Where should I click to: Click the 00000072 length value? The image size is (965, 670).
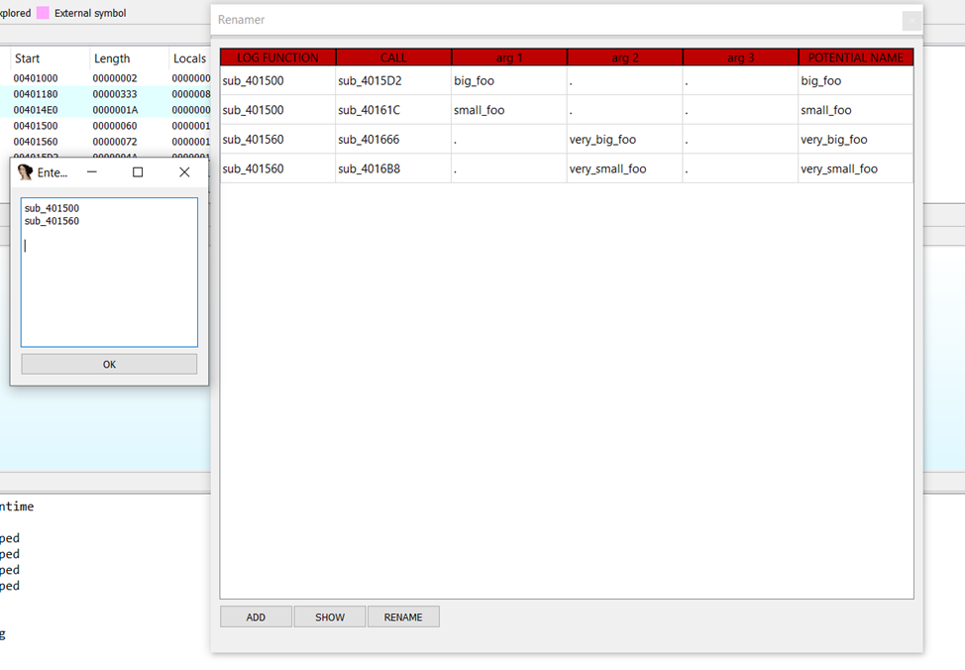pyautogui.click(x=115, y=142)
